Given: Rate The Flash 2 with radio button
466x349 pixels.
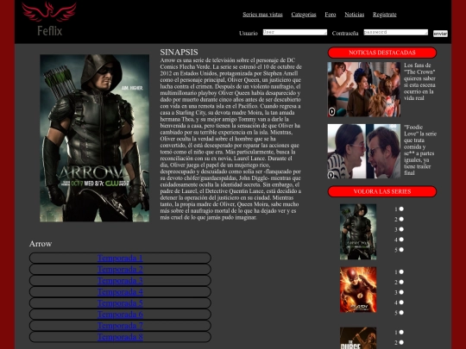Looking at the screenshot, I should point(401,282).
